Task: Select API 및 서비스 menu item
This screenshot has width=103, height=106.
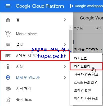Action: [35, 56]
